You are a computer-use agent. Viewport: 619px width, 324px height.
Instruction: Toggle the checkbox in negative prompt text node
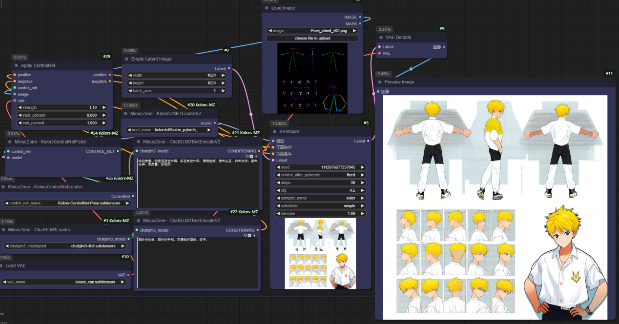[249, 235]
